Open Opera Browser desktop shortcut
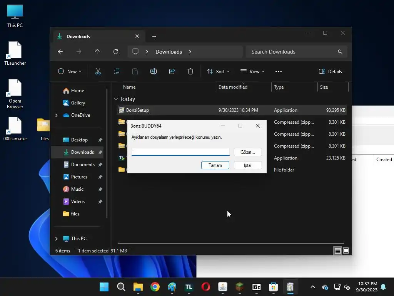The image size is (394, 296). 15,94
